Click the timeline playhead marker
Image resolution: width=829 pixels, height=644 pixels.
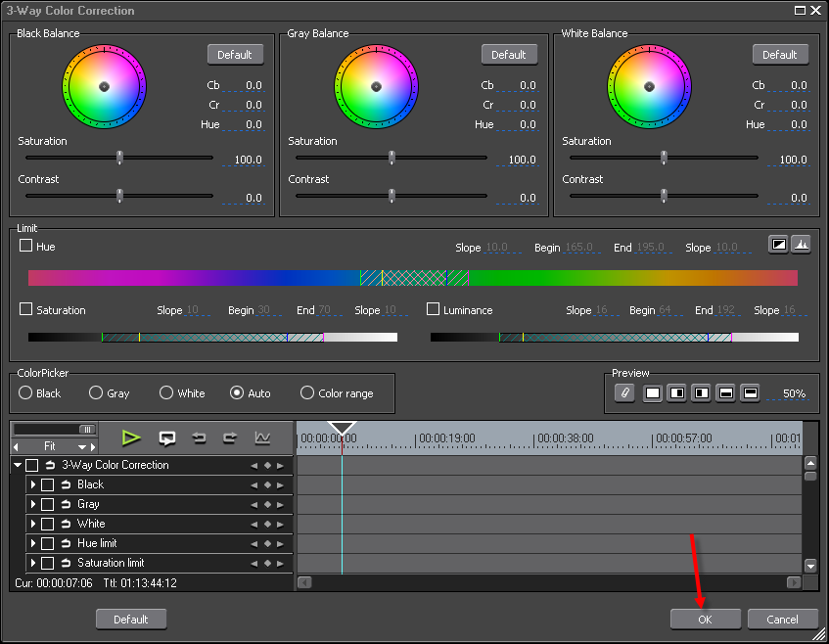(x=342, y=428)
